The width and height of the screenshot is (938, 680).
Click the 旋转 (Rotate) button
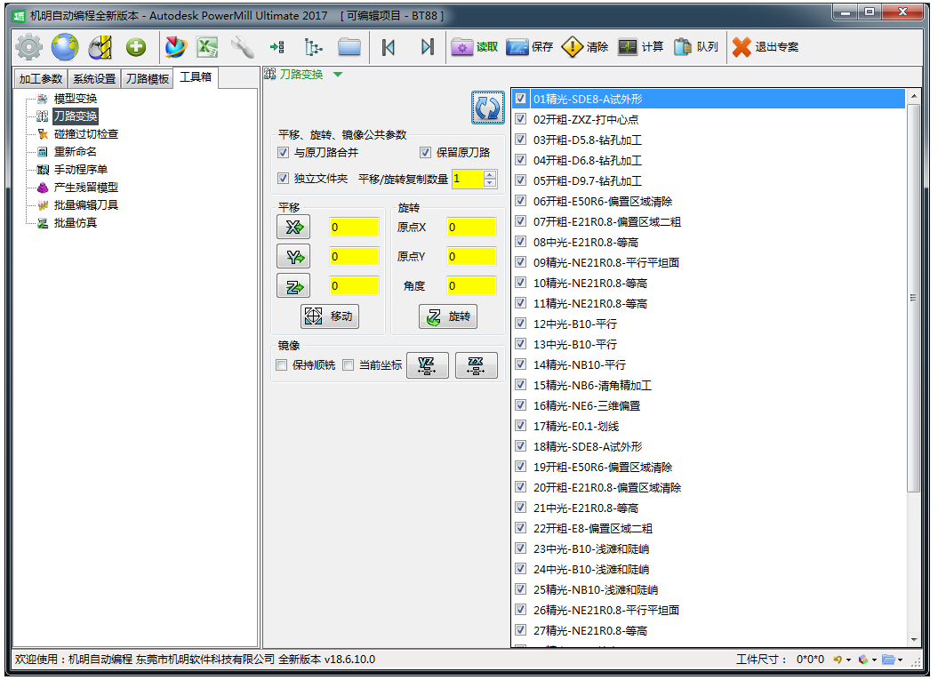pos(448,316)
